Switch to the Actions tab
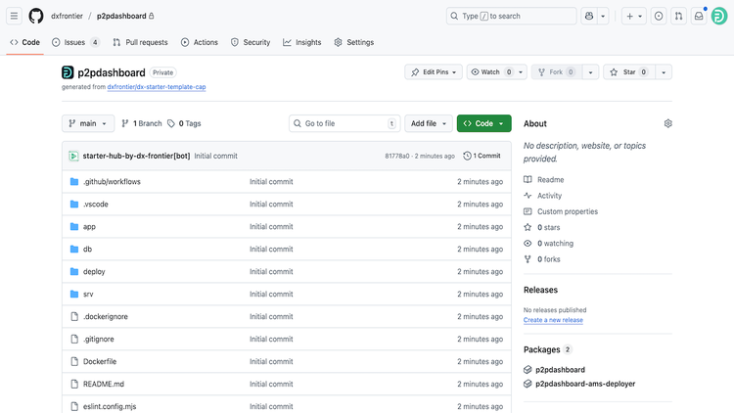The width and height of the screenshot is (734, 413). (200, 42)
